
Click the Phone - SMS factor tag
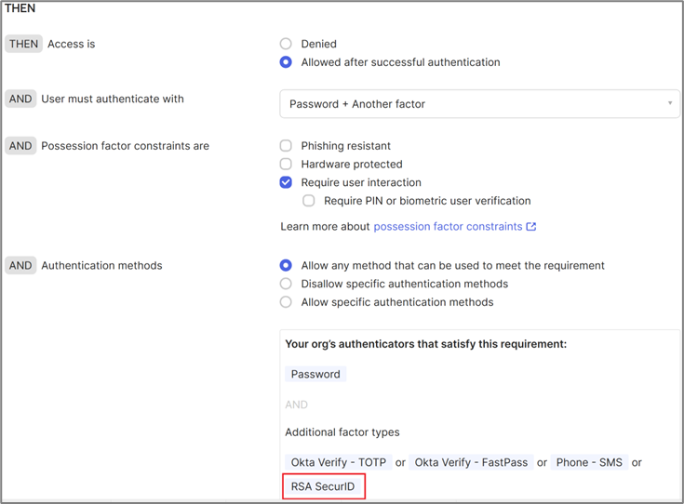[589, 462]
